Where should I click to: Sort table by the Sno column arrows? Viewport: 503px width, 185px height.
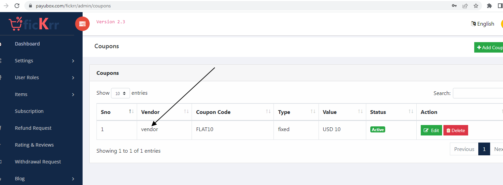132,112
